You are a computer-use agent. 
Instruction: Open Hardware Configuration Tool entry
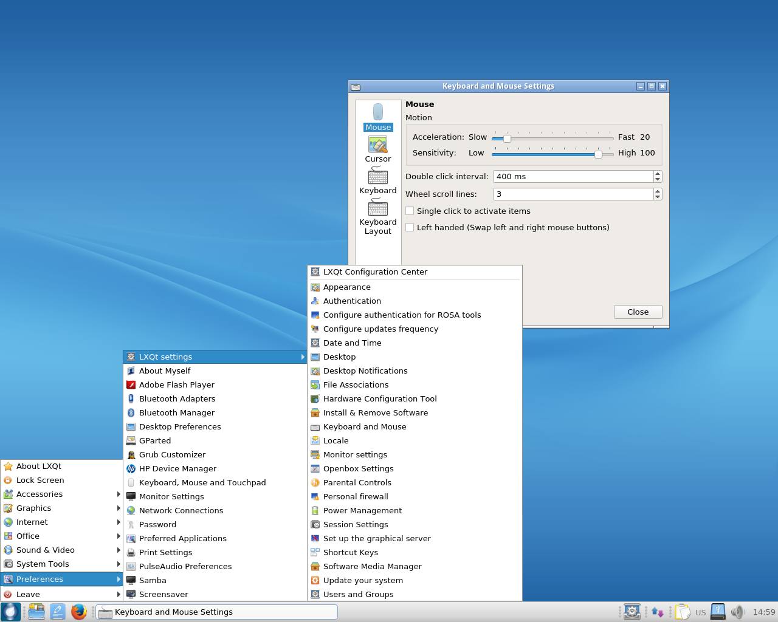click(x=415, y=398)
